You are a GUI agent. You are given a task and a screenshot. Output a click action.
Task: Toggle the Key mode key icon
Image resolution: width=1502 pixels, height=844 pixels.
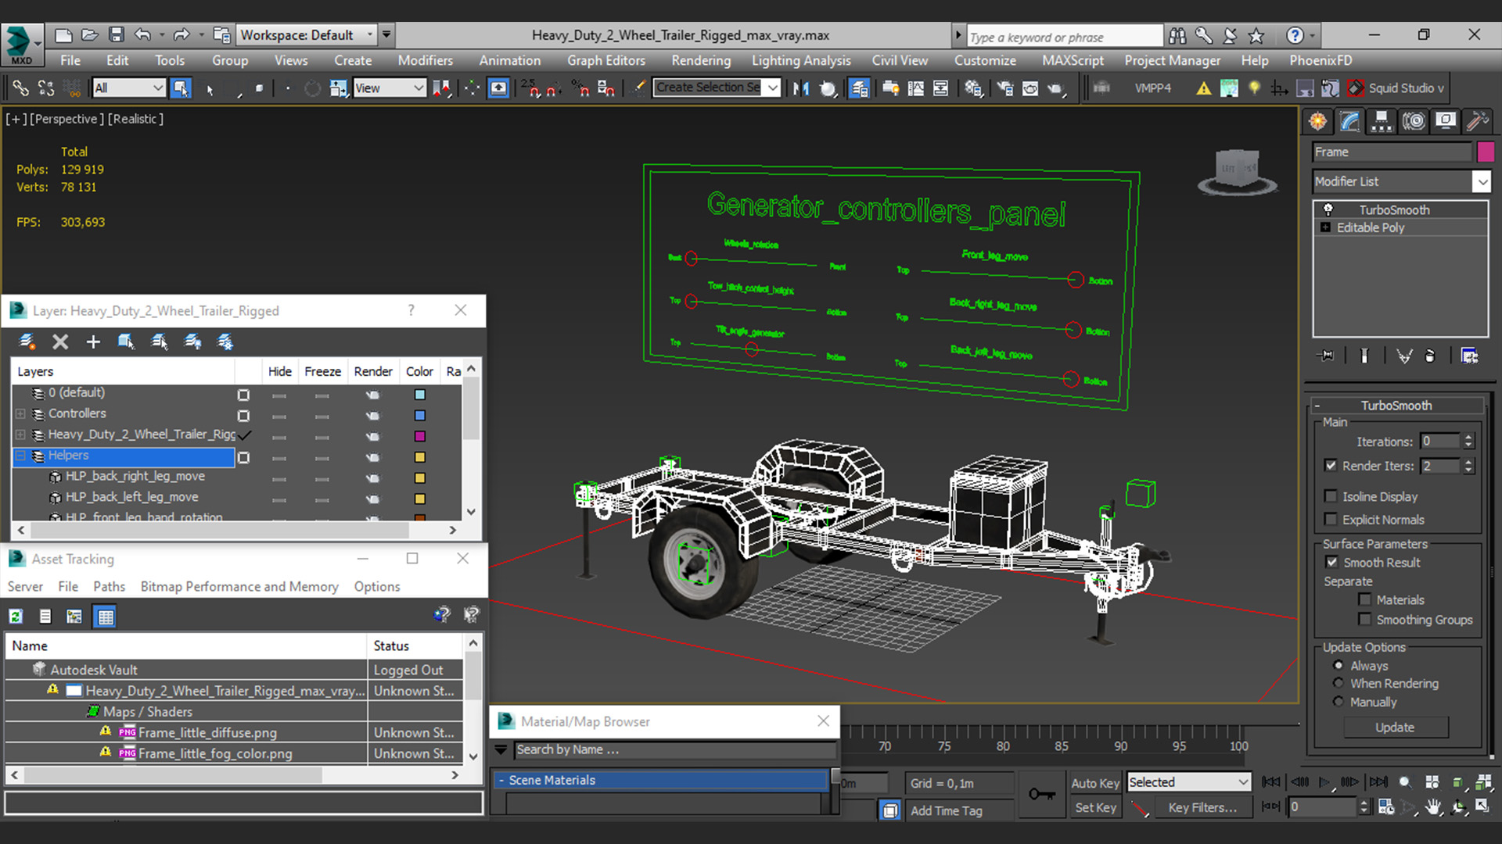click(1041, 794)
